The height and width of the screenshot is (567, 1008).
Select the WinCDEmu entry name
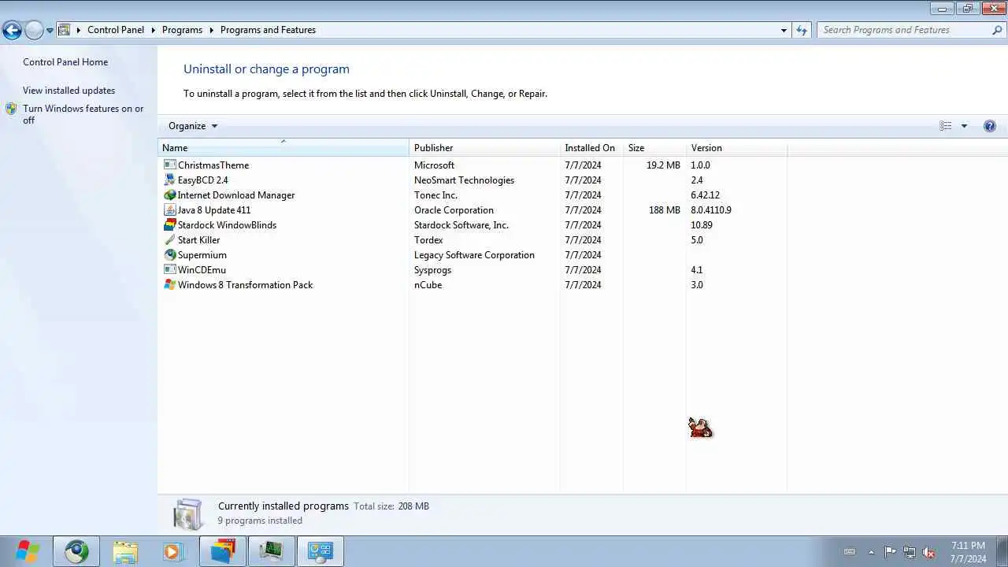click(202, 270)
